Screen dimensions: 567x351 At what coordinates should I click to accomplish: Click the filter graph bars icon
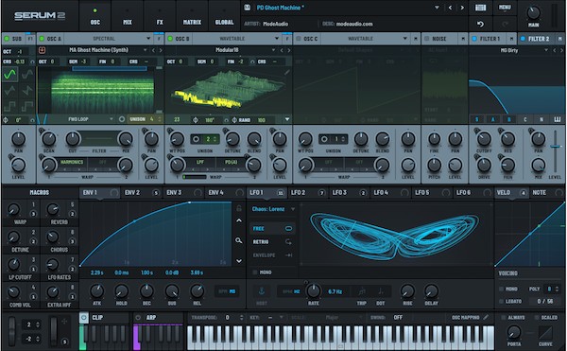[558, 119]
